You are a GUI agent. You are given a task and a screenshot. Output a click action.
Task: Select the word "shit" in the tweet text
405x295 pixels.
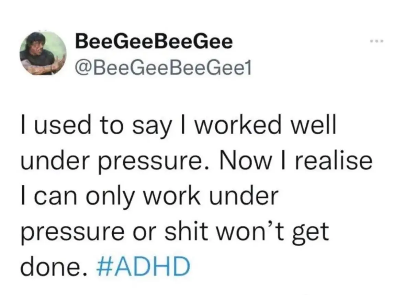tap(186, 231)
